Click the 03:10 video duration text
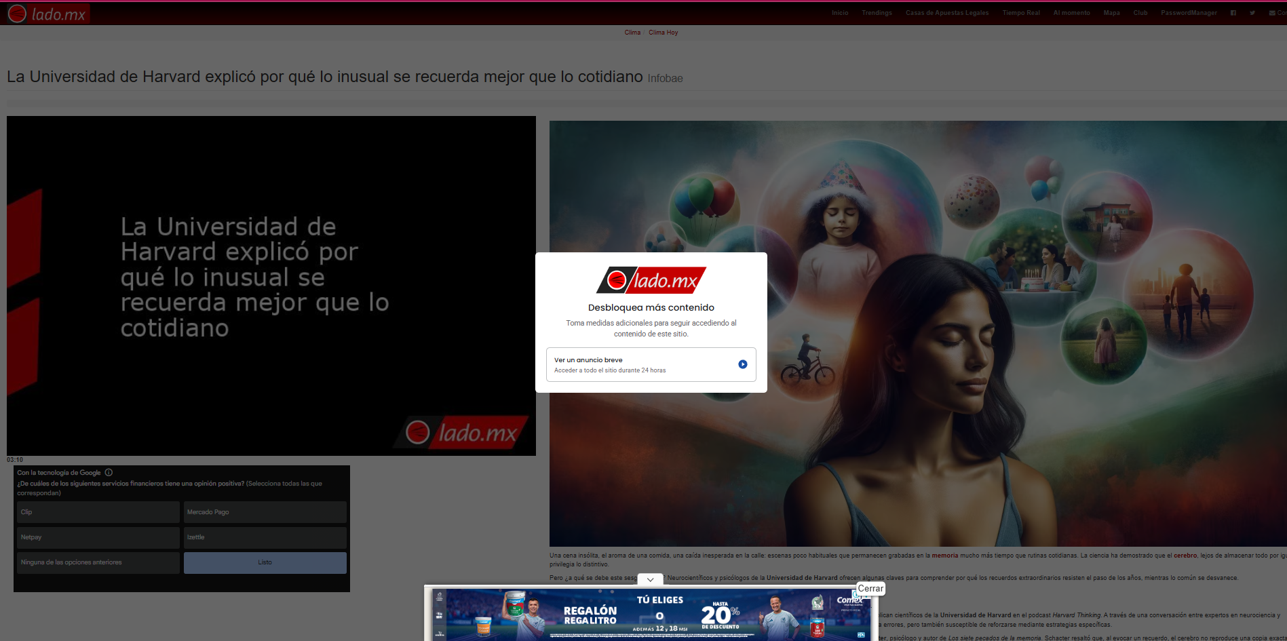The image size is (1287, 641). point(15,460)
